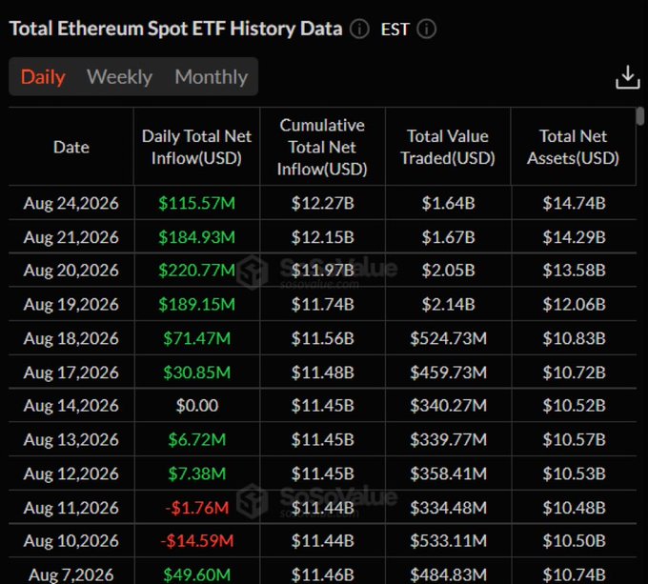Select the $30.85M inflow value

coord(196,373)
